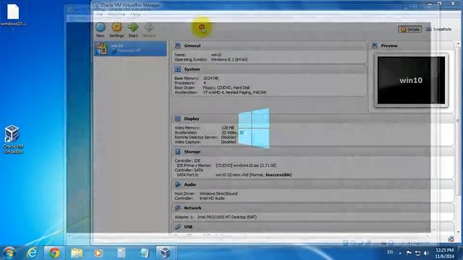Viewport: 463px width, 260px height.
Task: Click the volume speaker tray icon
Action: coord(426,253)
